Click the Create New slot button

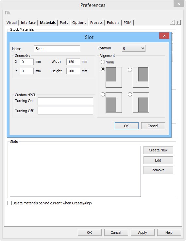point(158,150)
